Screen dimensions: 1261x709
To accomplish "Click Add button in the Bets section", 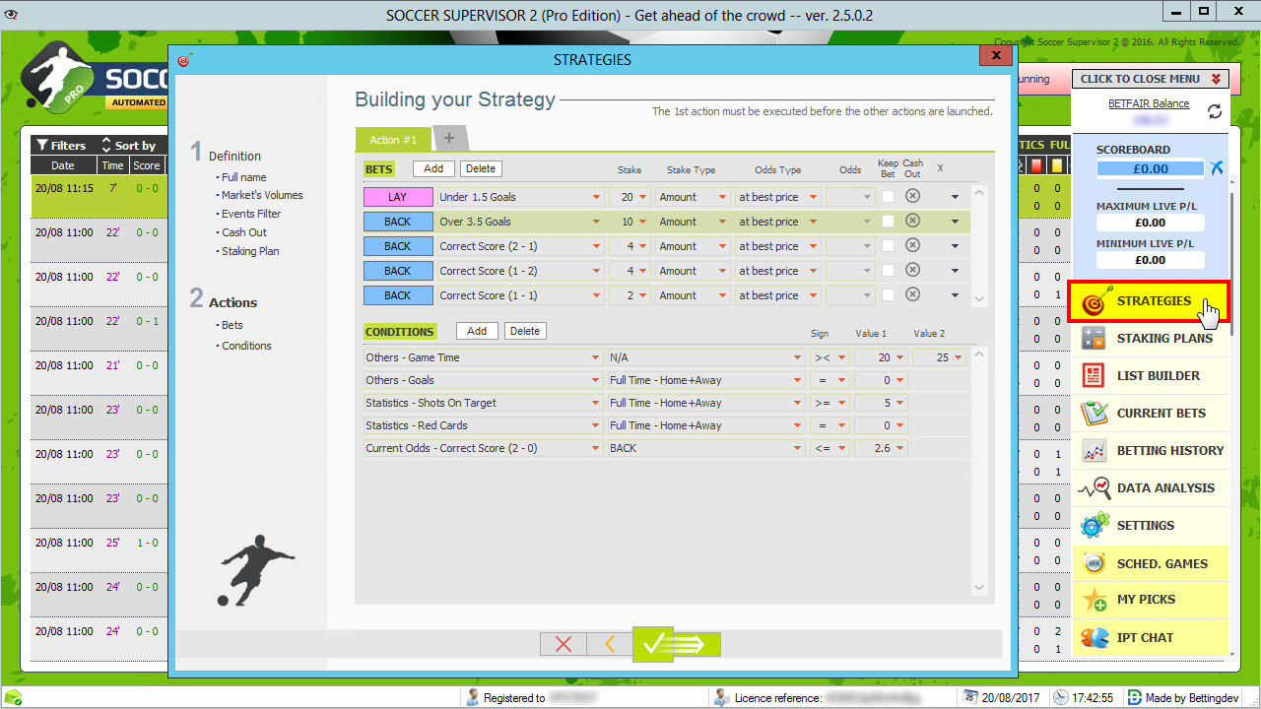I will tap(433, 168).
